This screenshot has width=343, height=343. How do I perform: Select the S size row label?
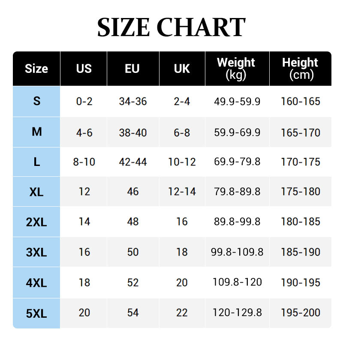point(37,101)
